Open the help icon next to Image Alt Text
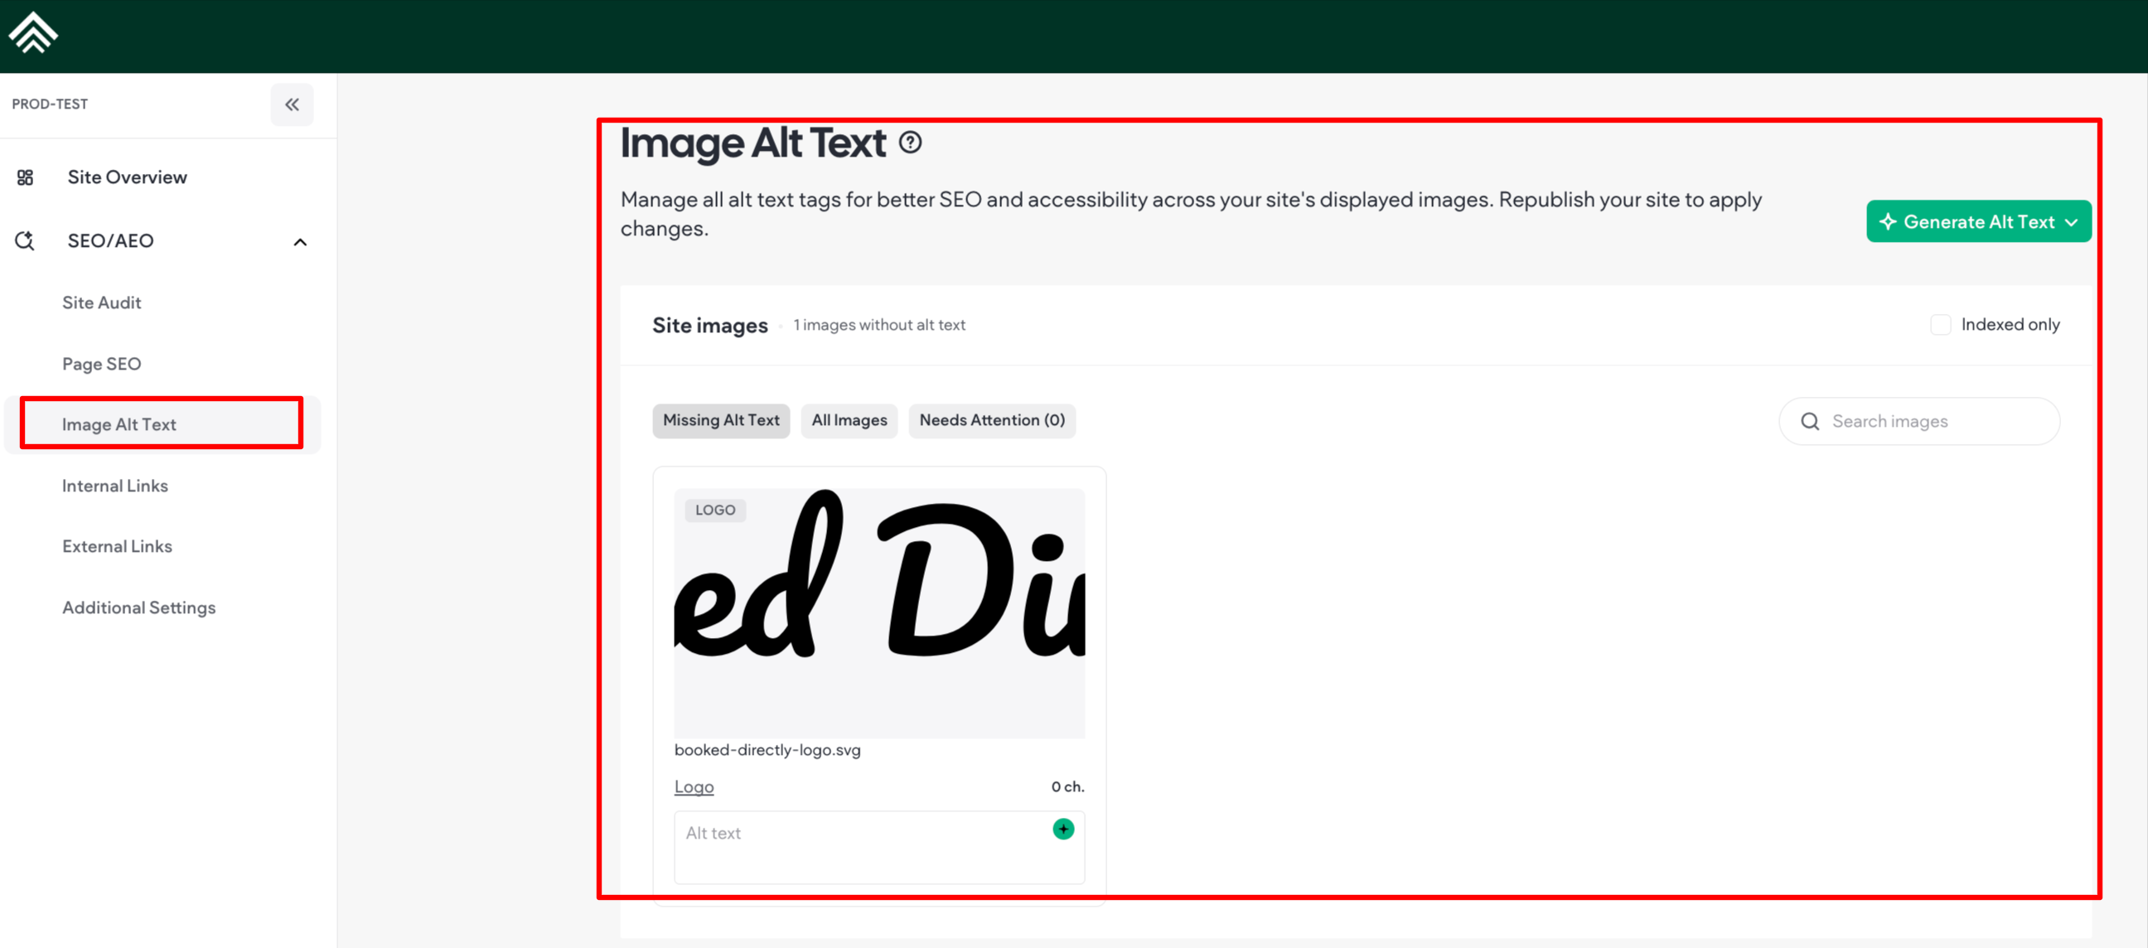 point(910,143)
